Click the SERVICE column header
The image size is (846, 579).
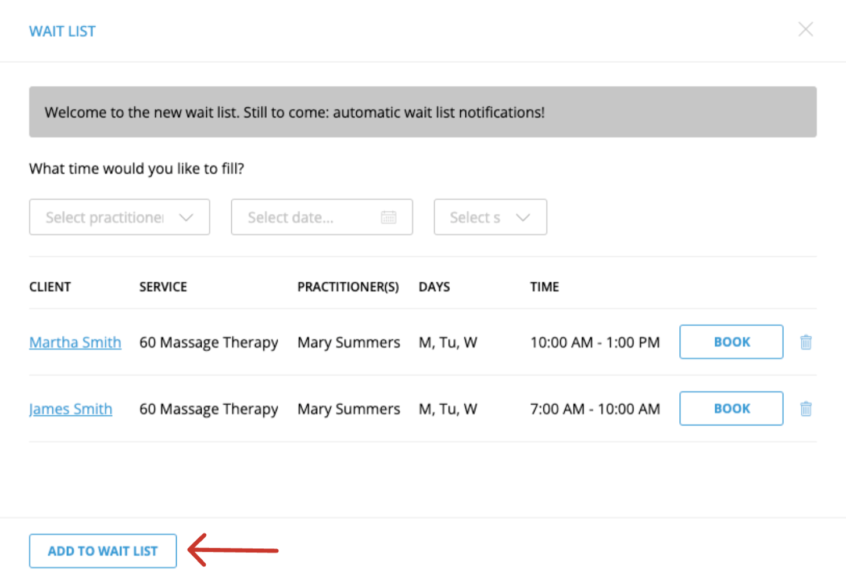163,286
